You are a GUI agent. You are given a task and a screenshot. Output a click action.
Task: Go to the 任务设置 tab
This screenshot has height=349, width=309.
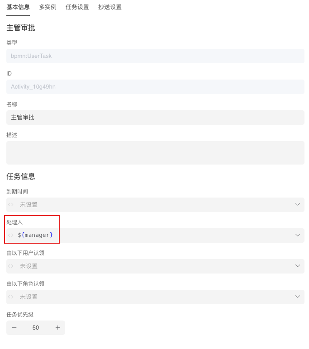coord(77,7)
